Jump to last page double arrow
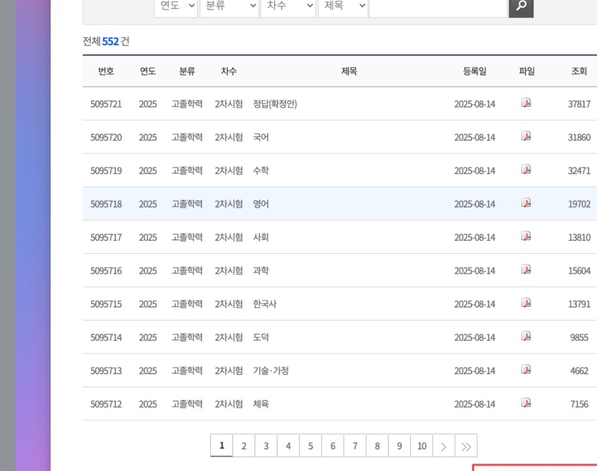 466,446
